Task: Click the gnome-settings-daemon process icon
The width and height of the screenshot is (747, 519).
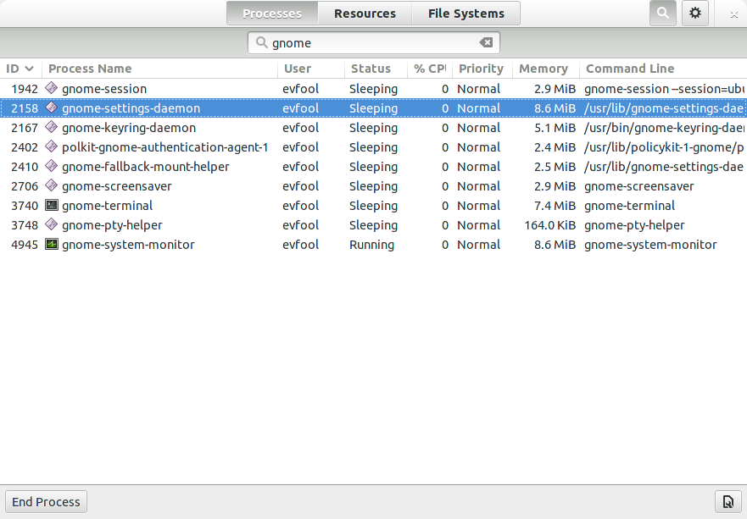Action: [52, 108]
